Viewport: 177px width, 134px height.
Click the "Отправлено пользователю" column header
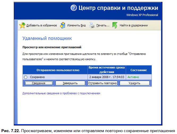click(58, 70)
